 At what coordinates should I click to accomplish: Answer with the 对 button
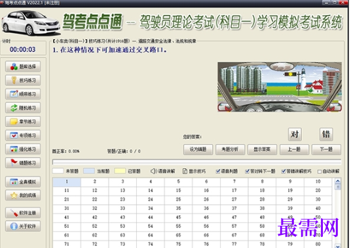coord(295,134)
